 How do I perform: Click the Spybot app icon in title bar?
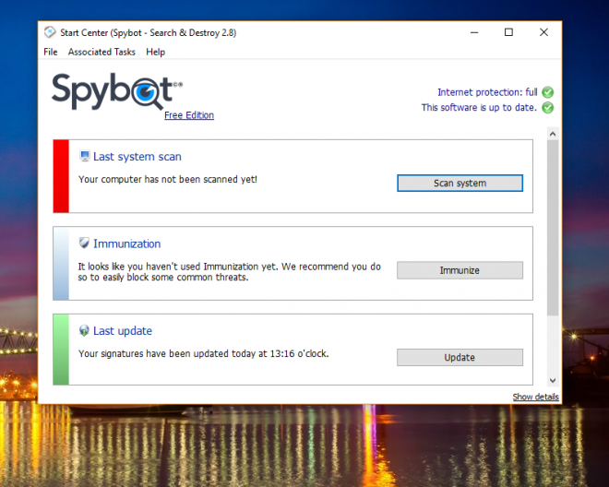[x=50, y=32]
